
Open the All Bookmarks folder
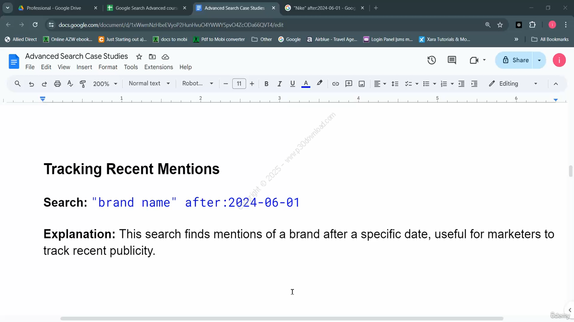[x=550, y=39]
